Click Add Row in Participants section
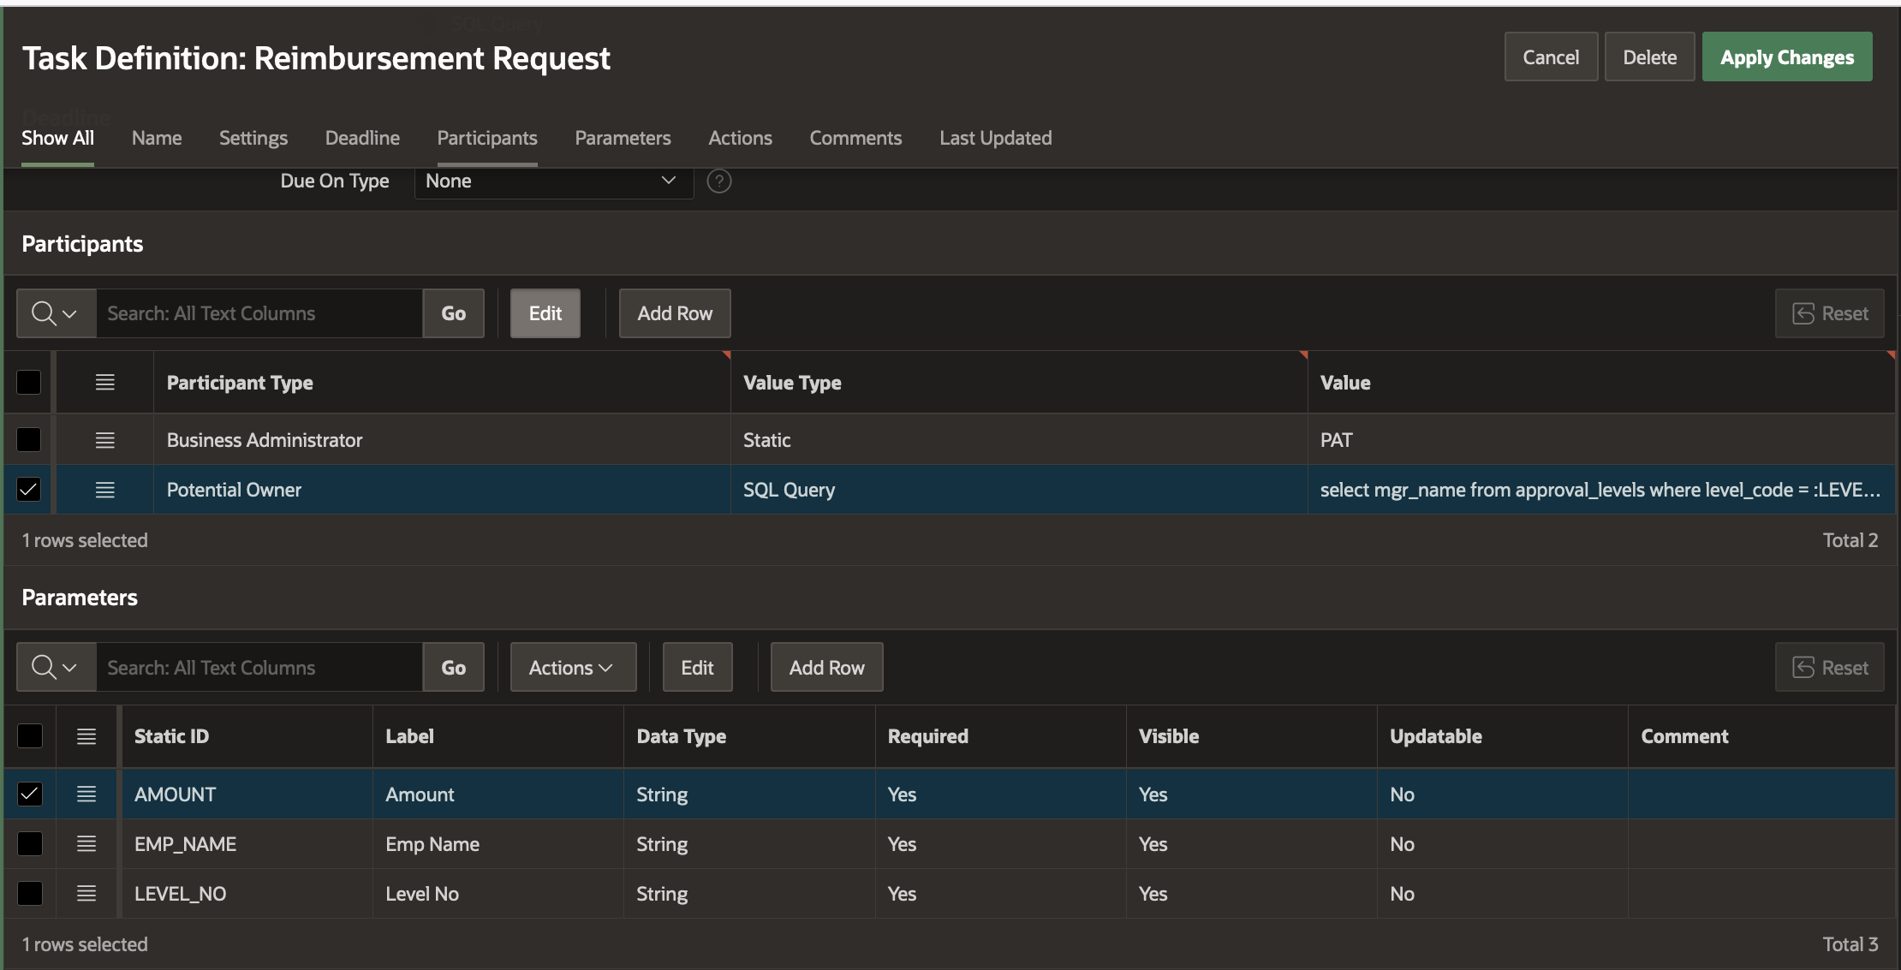This screenshot has height=970, width=1901. point(674,314)
